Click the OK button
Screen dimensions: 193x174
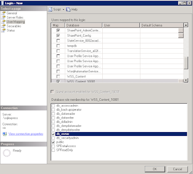[155, 169]
